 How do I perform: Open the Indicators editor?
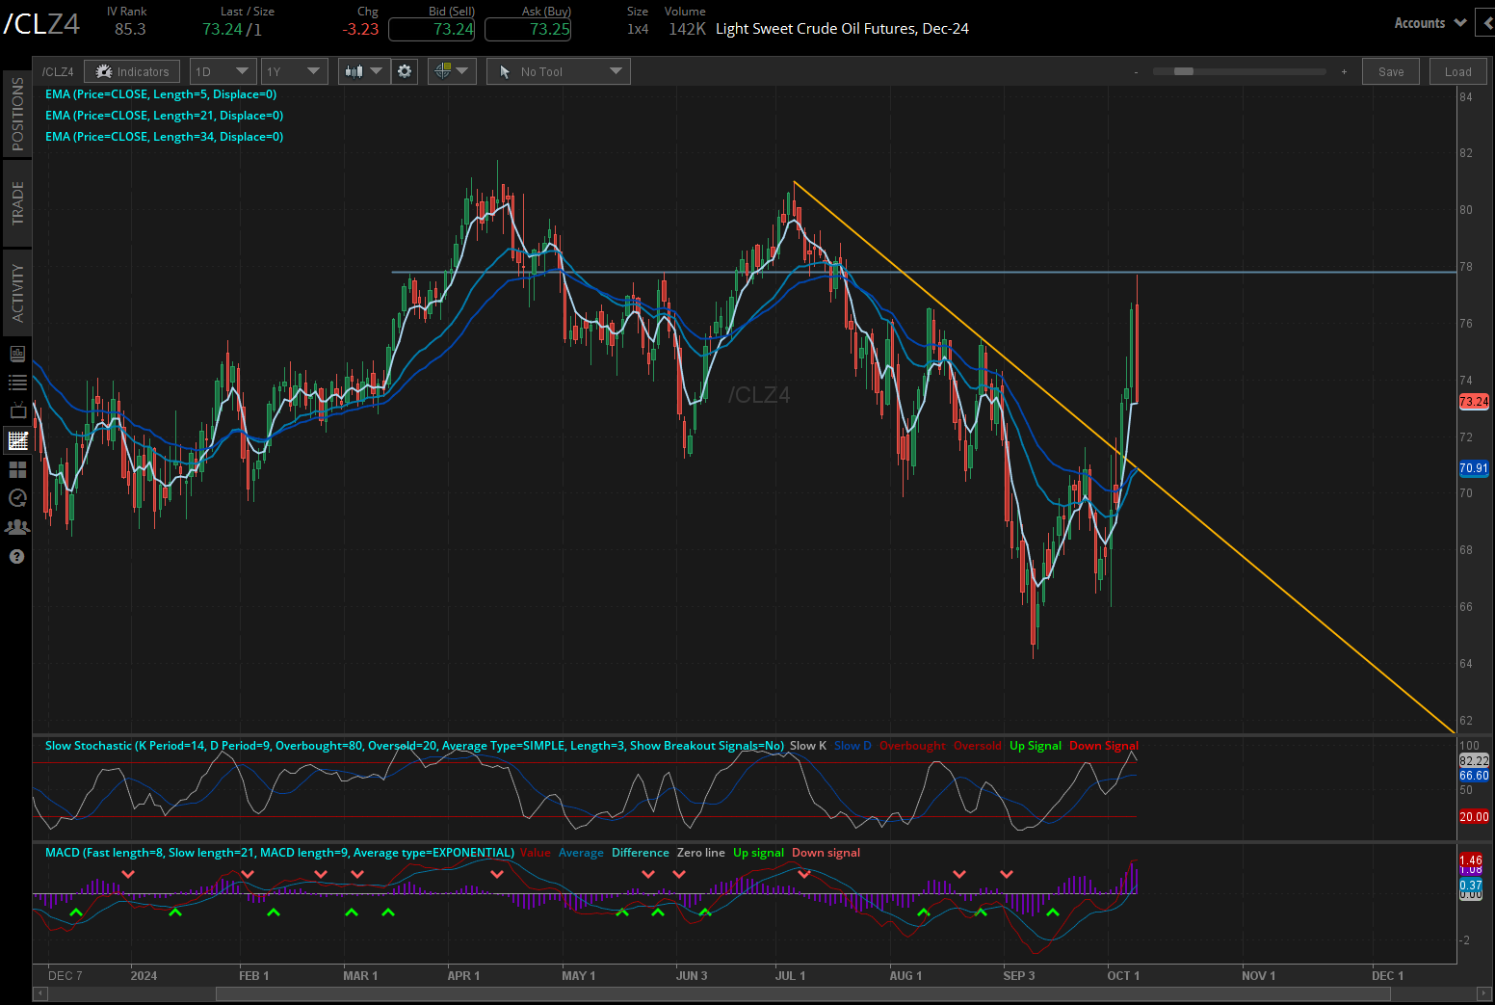coord(132,70)
